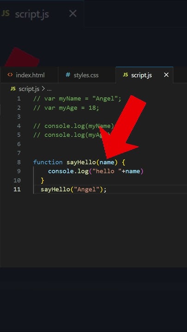This screenshot has width=187, height=332.
Task: Click line number 8 in the gutter
Action: 19,162
